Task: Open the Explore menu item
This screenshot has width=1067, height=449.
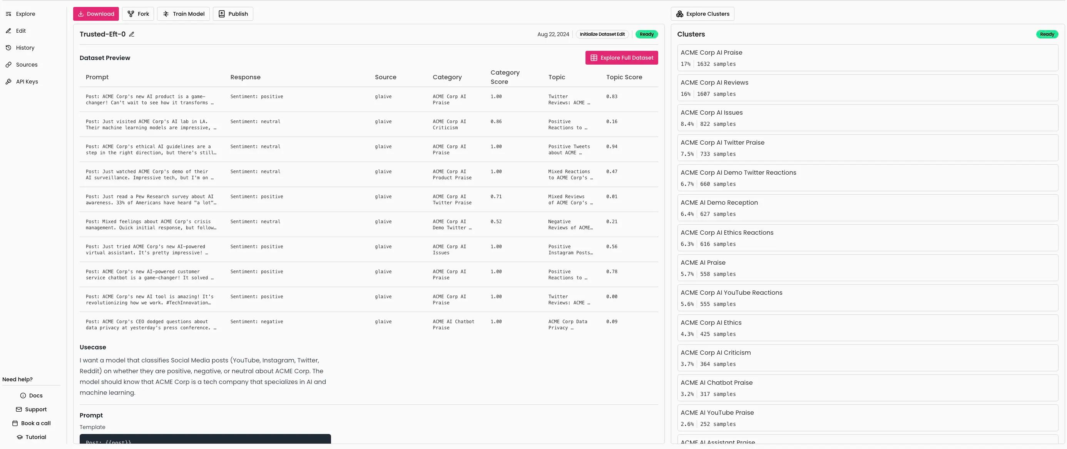Action: click(25, 13)
